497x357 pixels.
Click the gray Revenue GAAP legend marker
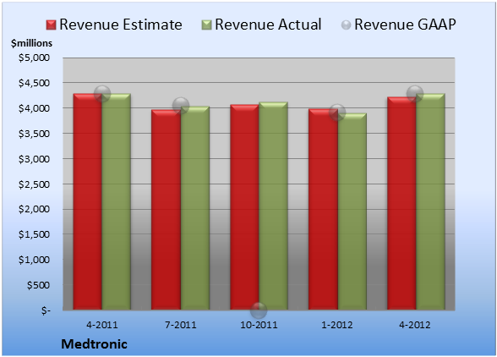tap(347, 25)
